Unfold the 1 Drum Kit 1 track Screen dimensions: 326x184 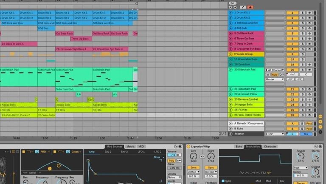click(231, 13)
